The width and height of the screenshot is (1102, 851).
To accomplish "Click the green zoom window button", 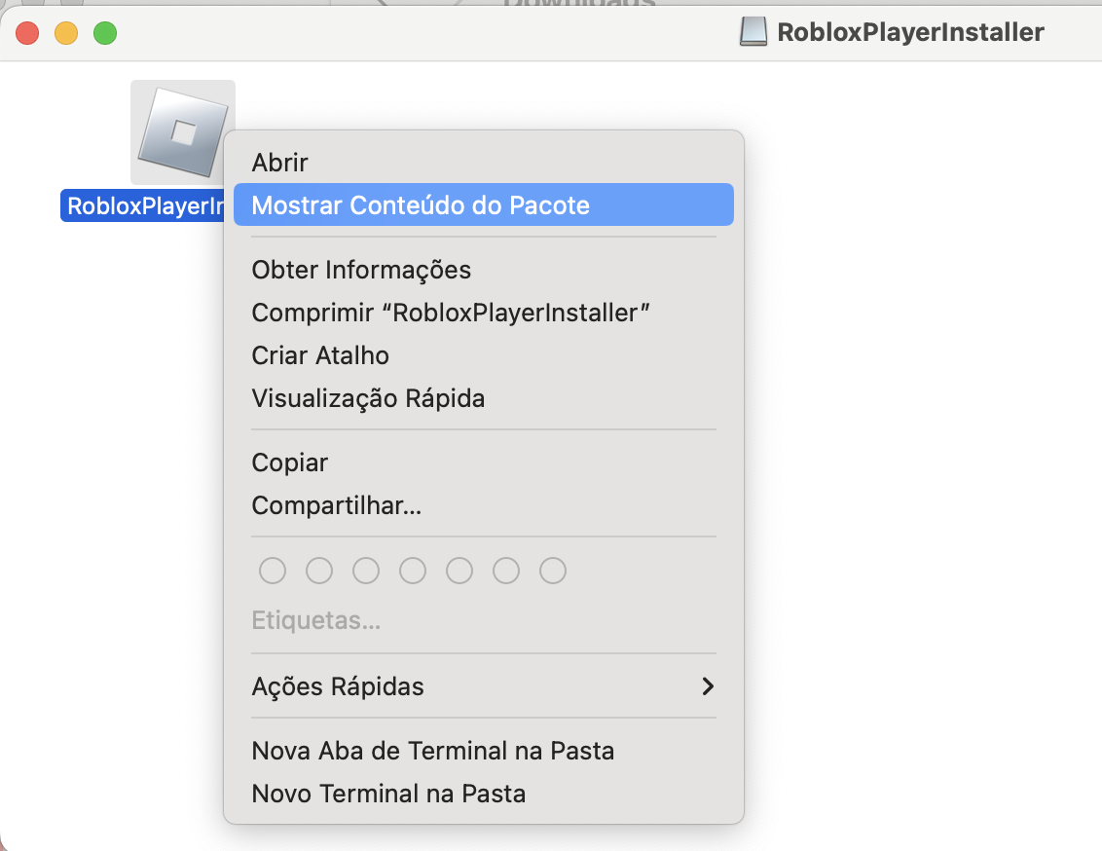I will tap(104, 33).
